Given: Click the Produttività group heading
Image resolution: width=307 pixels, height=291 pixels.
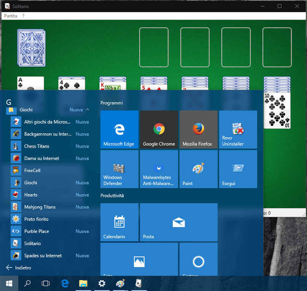Looking at the screenshot, I should click(112, 196).
